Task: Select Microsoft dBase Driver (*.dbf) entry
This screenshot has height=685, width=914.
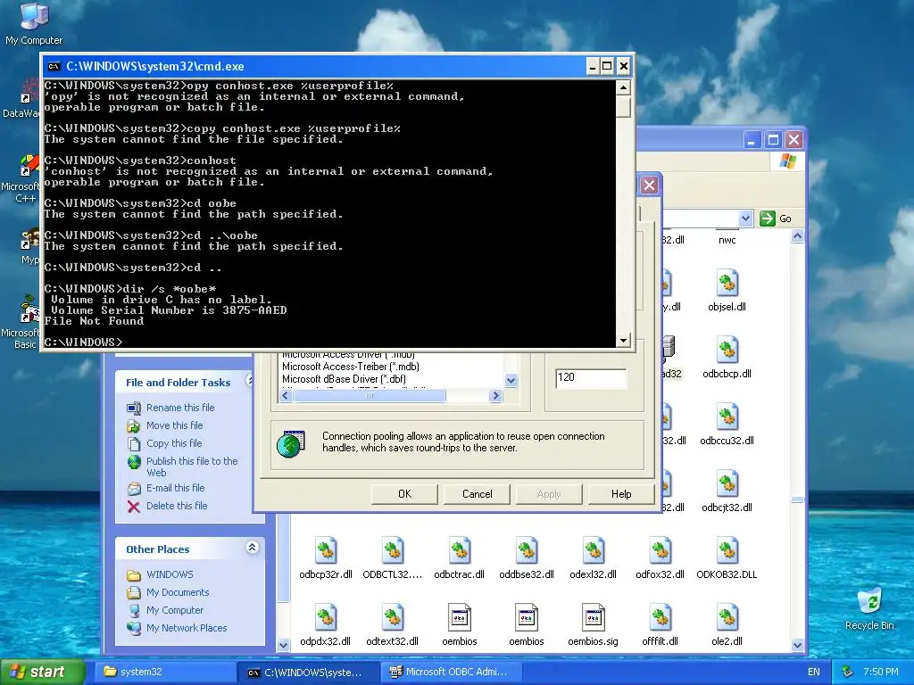Action: [x=344, y=378]
